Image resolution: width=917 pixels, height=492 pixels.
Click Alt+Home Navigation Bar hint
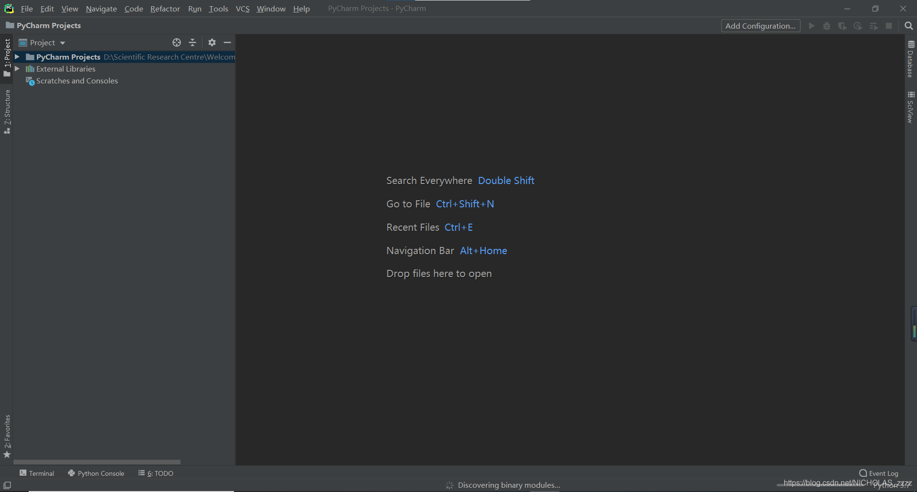(483, 251)
